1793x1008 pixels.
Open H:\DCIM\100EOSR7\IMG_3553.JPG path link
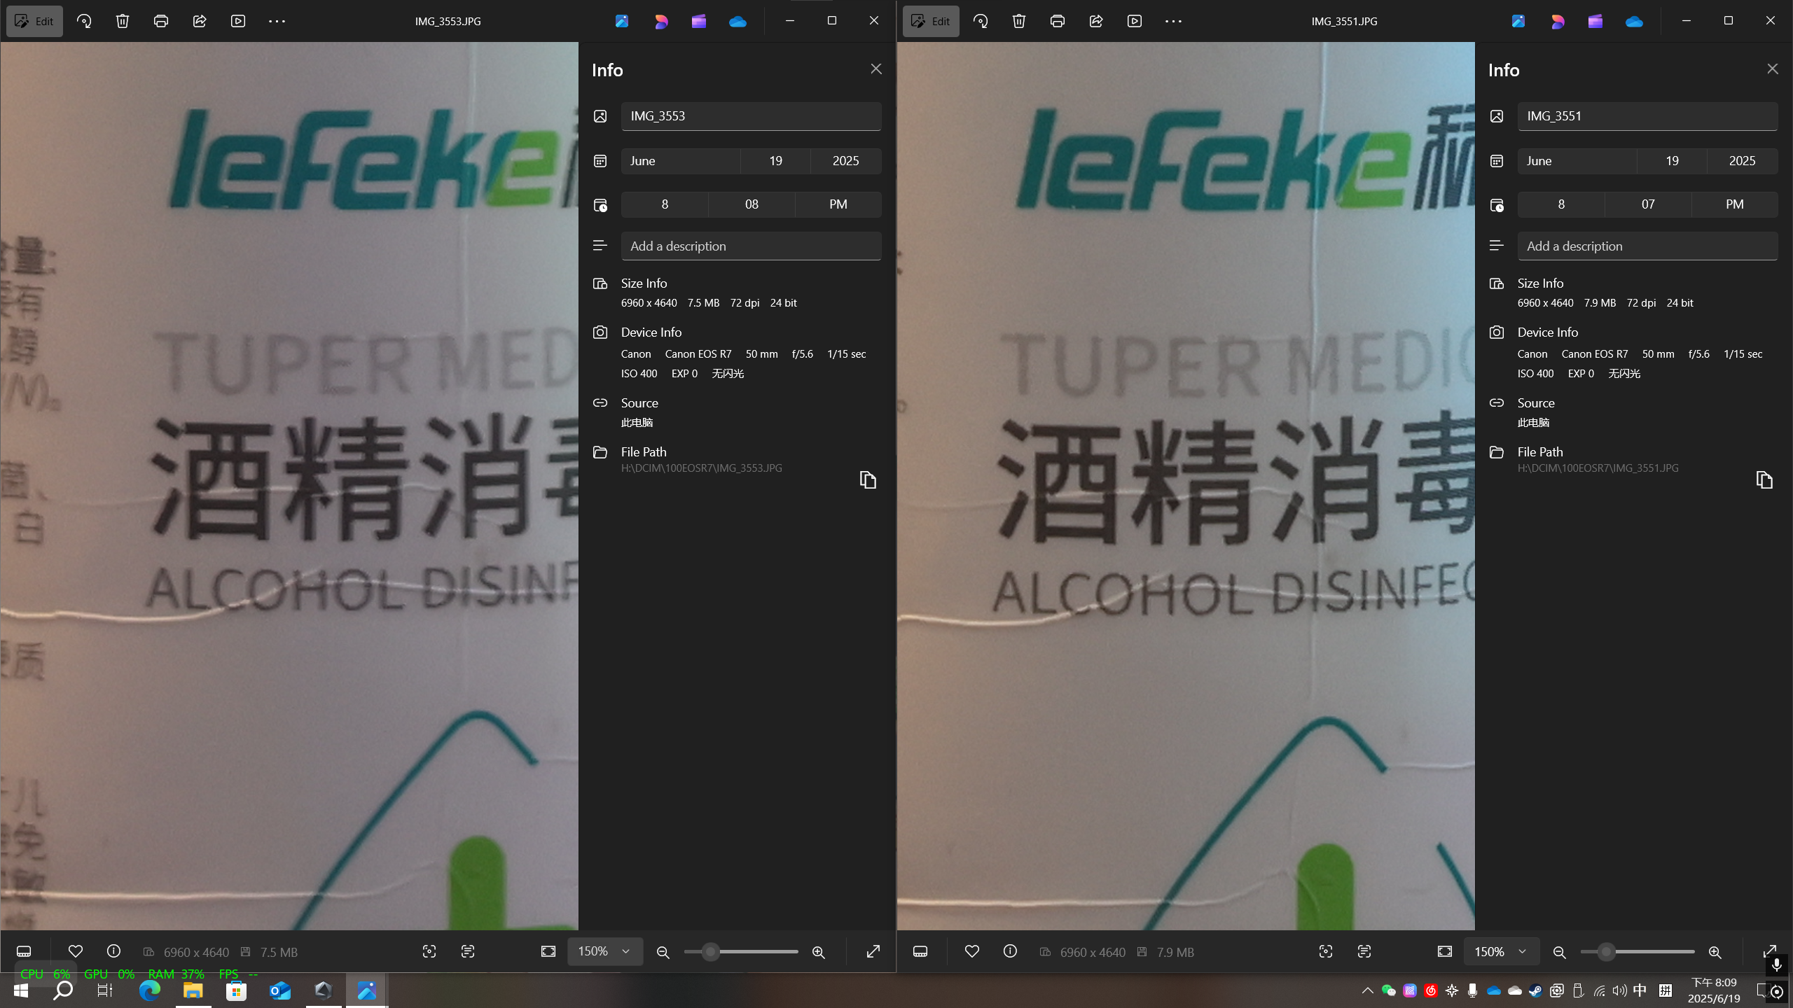click(701, 468)
